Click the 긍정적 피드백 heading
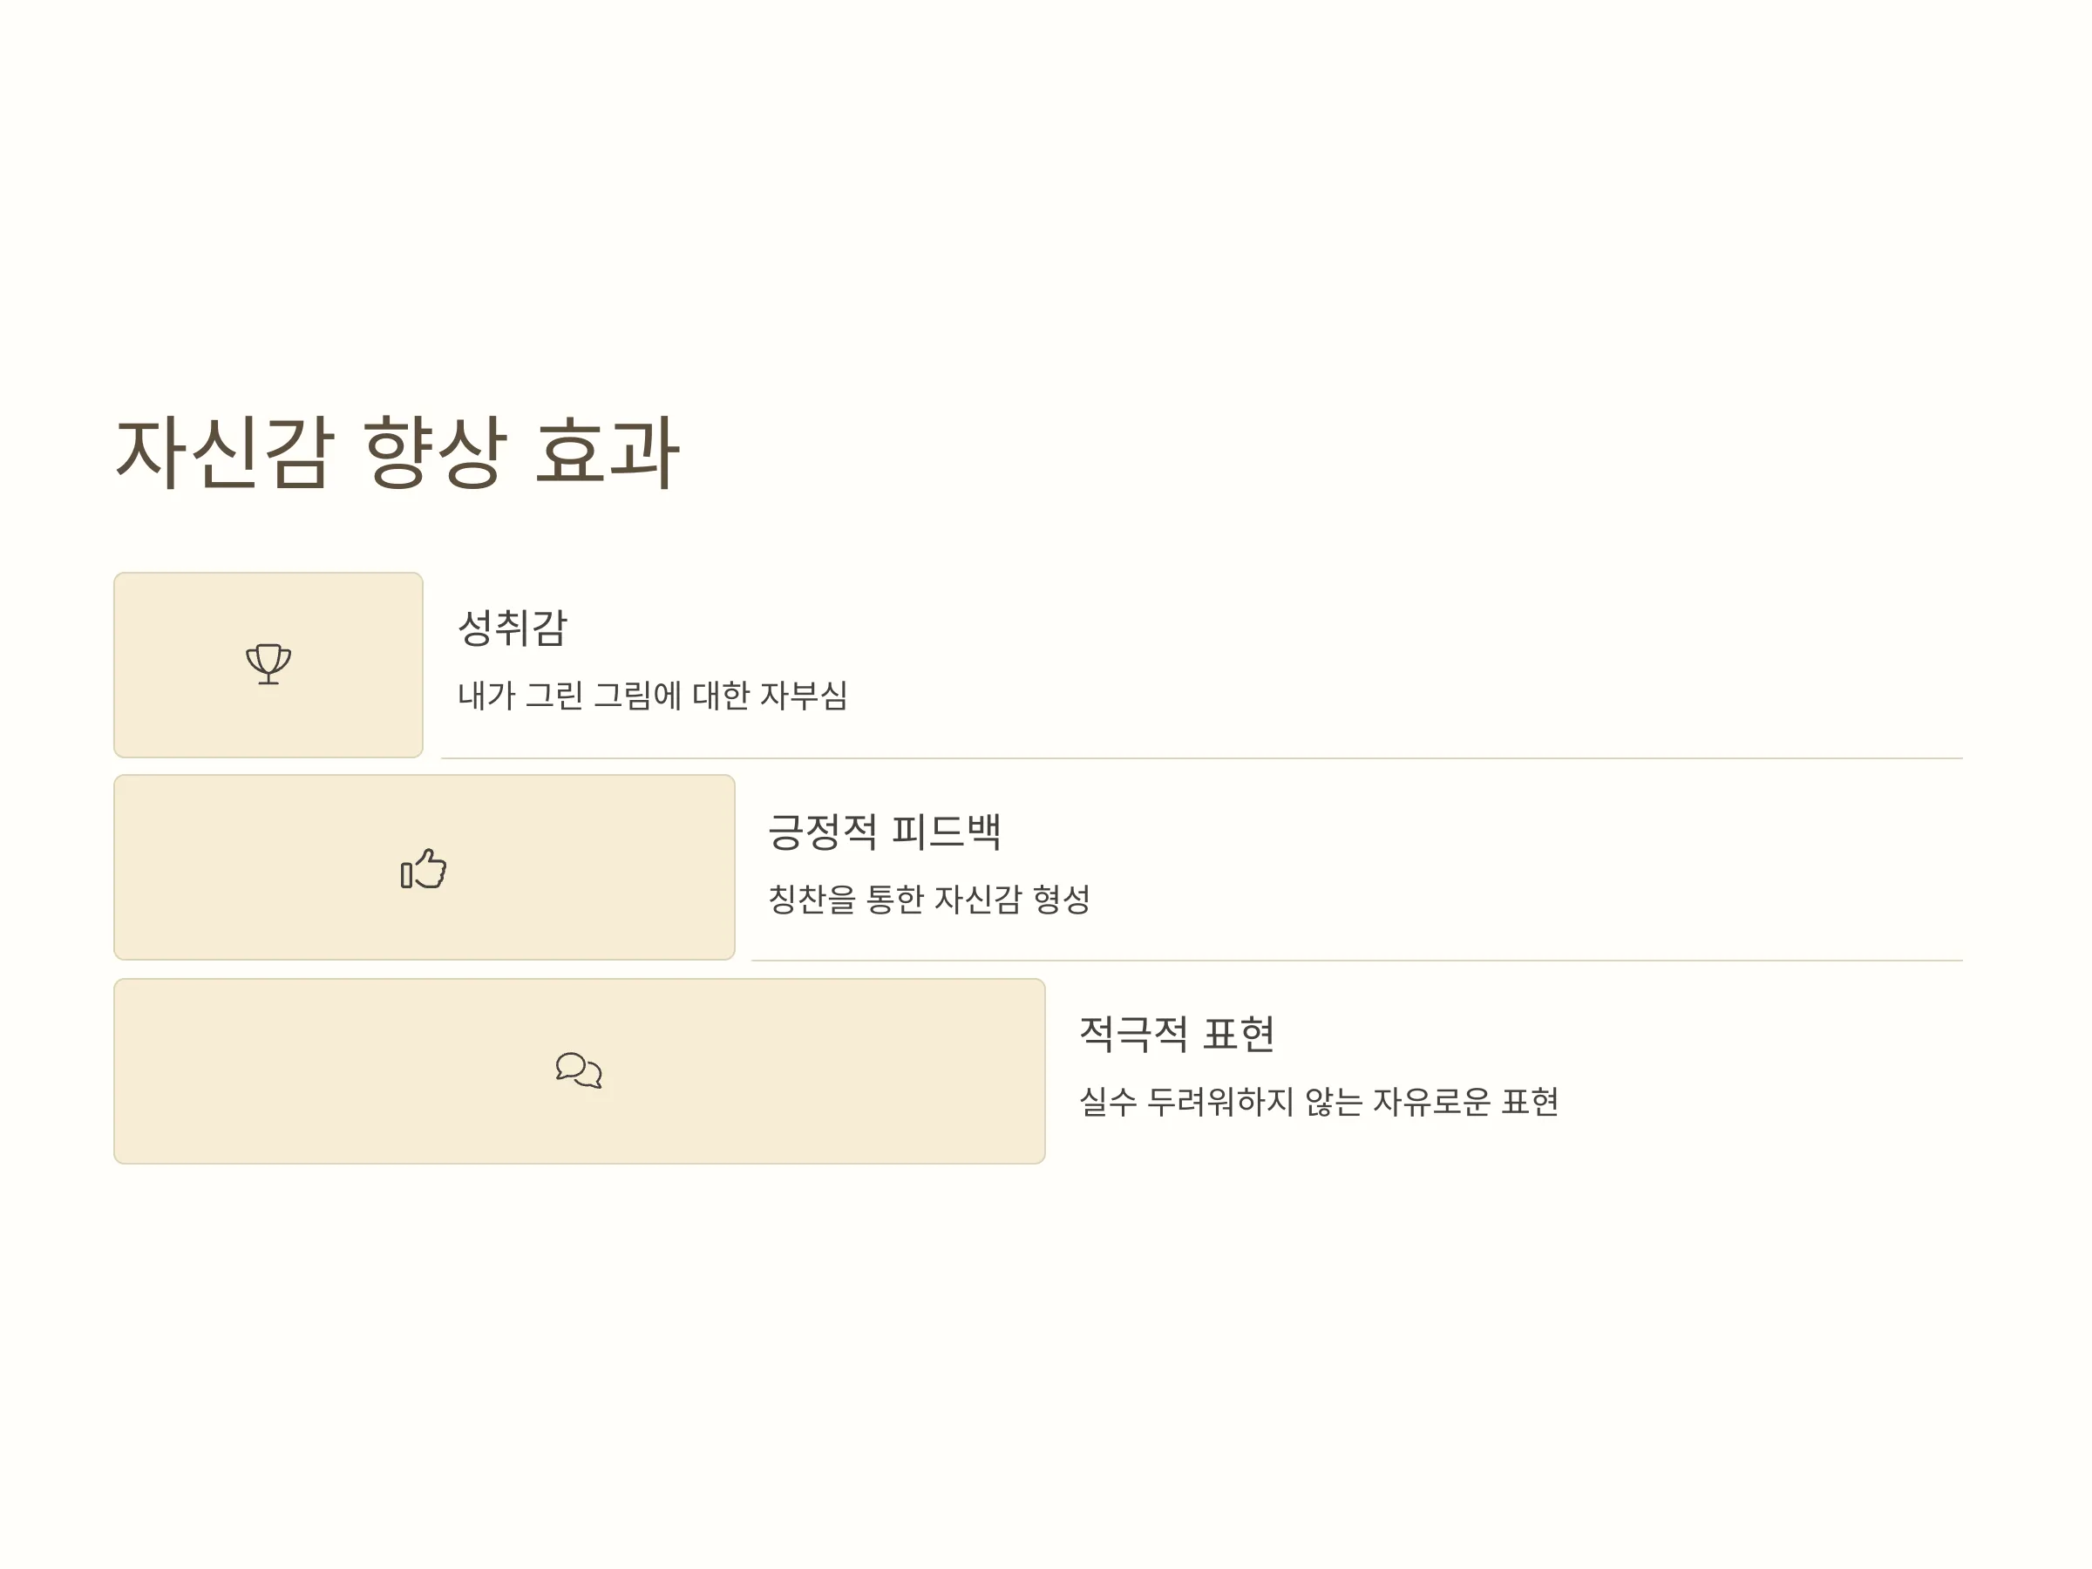Image resolution: width=2092 pixels, height=1569 pixels. tap(884, 832)
